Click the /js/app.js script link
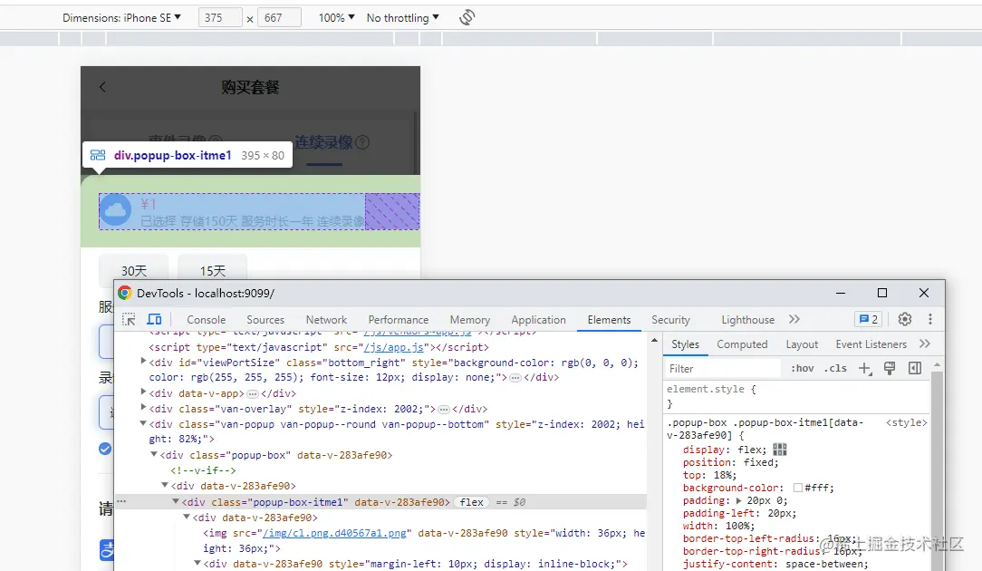 pos(393,346)
